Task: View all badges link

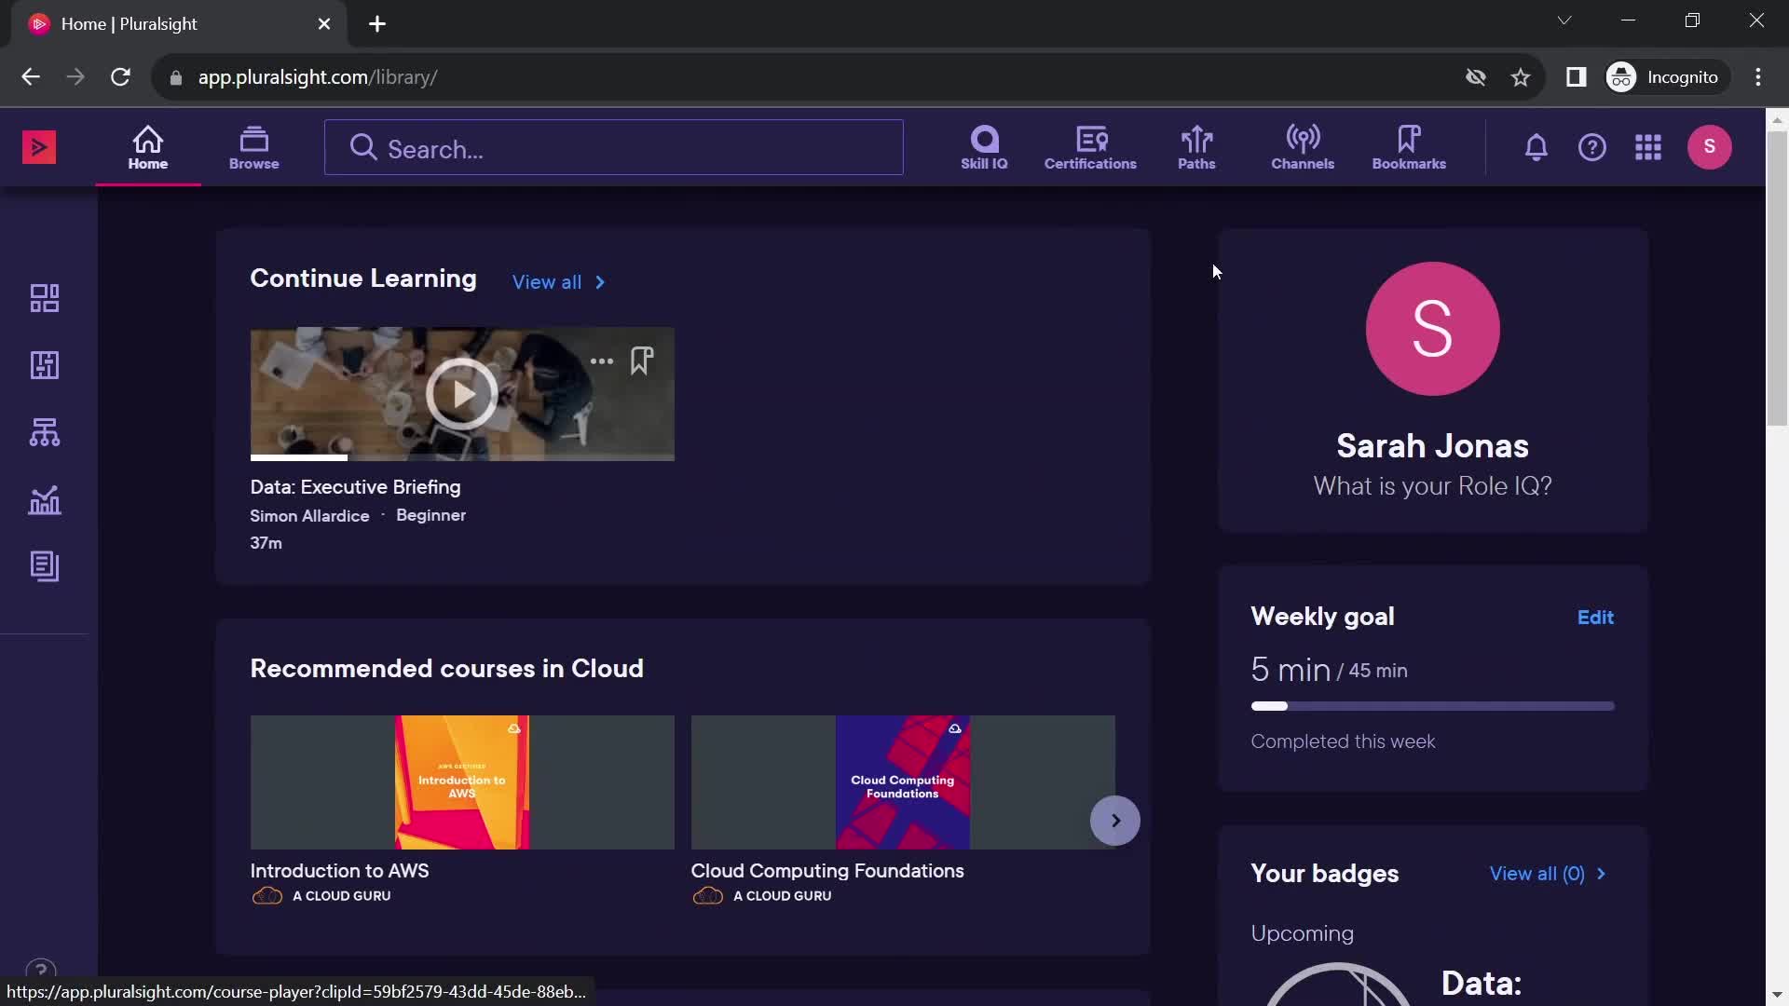Action: [x=1548, y=874]
